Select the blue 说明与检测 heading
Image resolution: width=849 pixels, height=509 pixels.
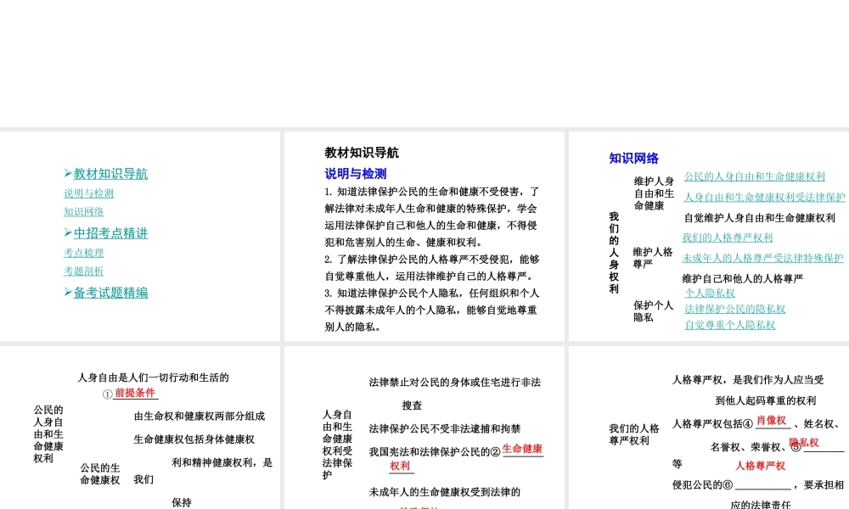[x=355, y=174]
